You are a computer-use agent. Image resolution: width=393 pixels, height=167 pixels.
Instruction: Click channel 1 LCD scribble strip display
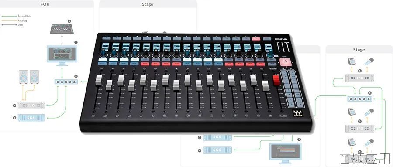click(105, 47)
